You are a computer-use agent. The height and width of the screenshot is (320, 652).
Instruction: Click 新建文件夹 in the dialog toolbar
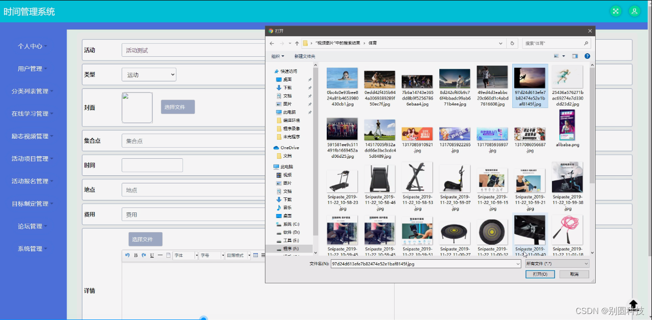click(304, 56)
